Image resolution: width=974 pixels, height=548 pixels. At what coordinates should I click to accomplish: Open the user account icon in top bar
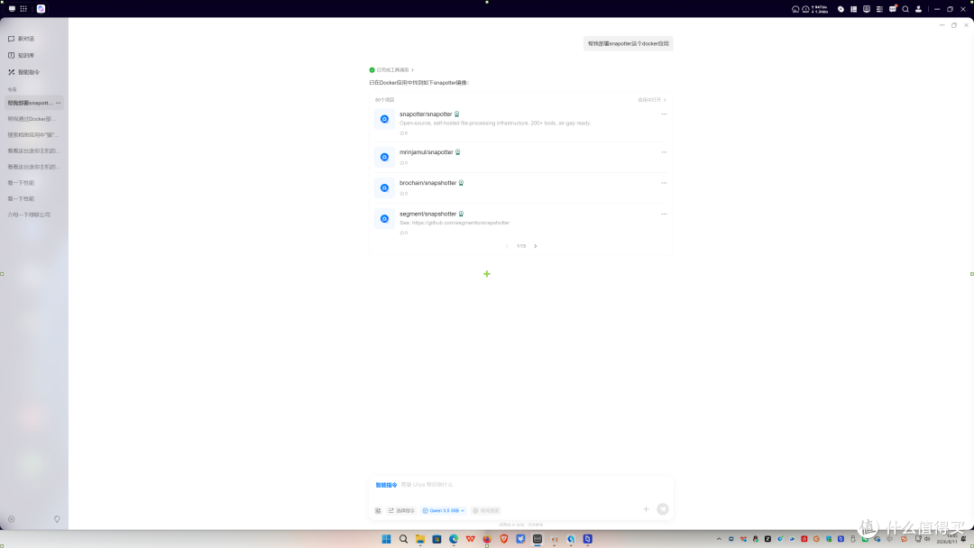919,9
